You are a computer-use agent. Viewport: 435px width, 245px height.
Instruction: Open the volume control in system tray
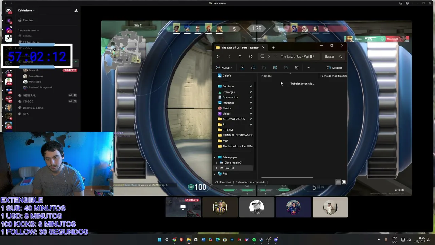408,240
